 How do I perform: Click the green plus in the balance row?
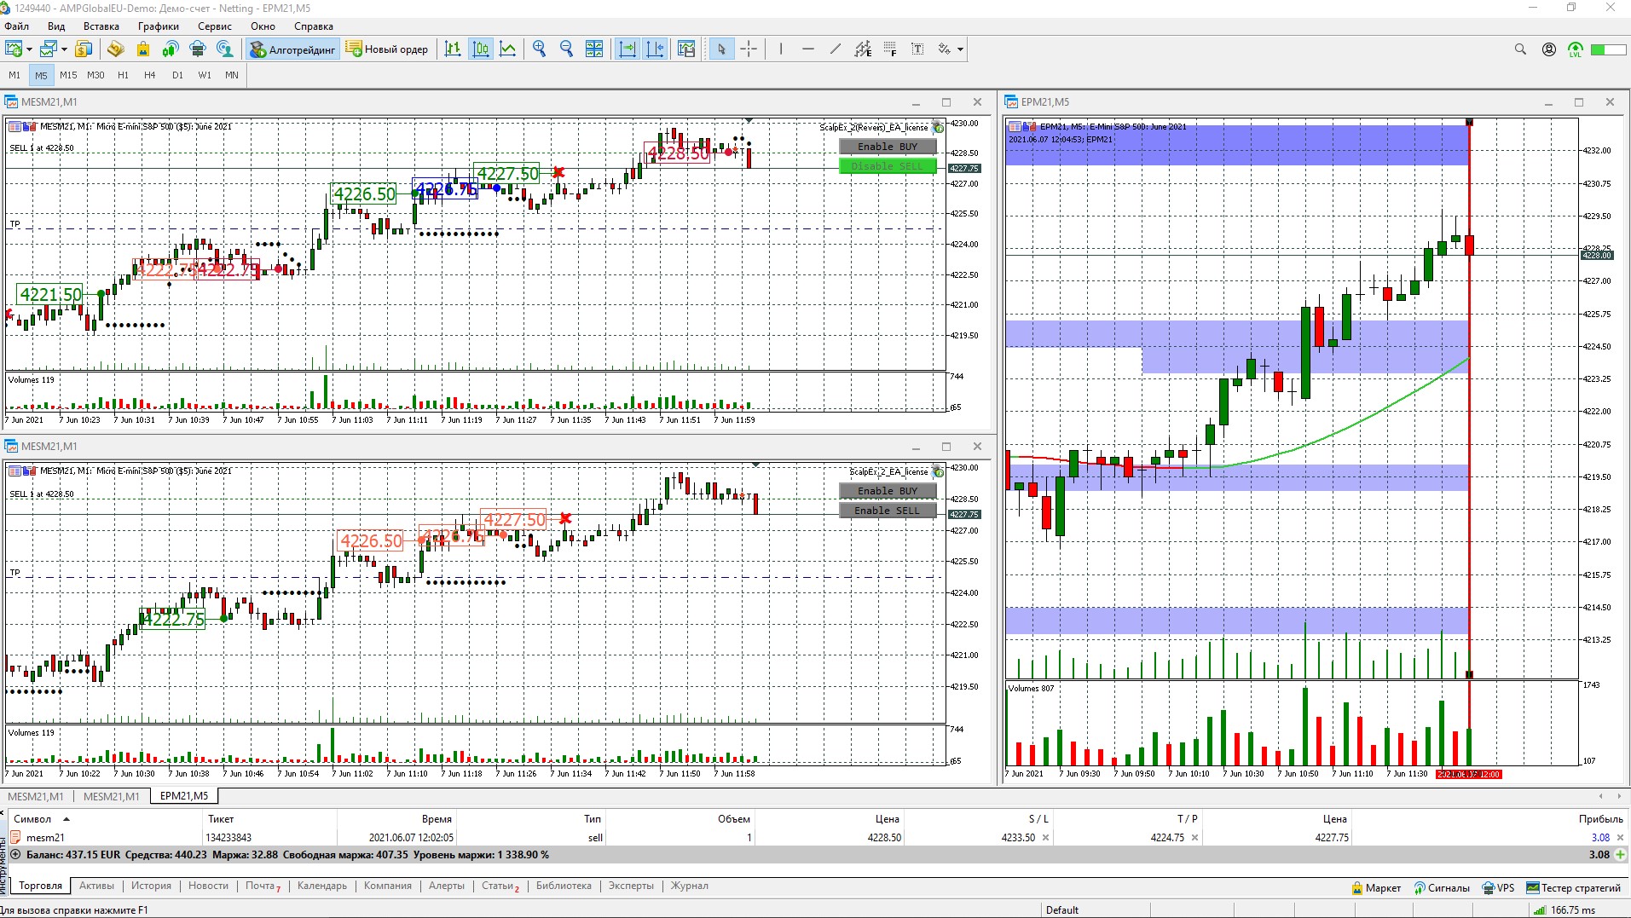coord(1620,855)
